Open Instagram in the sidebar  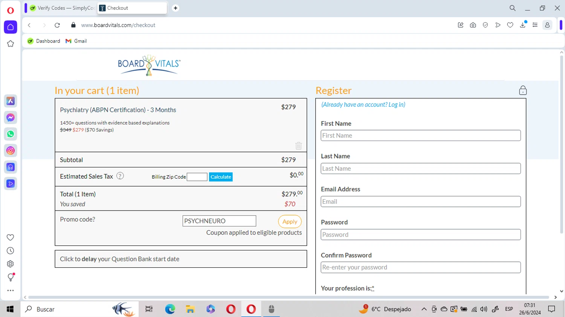point(11,151)
